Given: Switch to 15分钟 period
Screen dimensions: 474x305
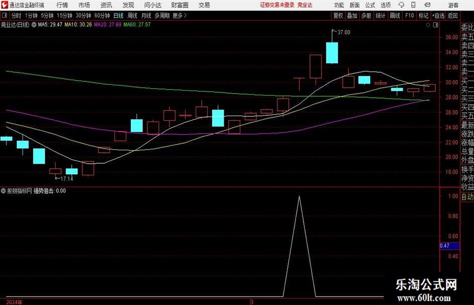Looking at the screenshot, I should tap(65, 16).
